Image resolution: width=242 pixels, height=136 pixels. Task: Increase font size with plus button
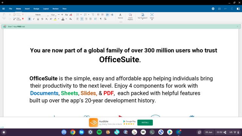tap(62, 14)
